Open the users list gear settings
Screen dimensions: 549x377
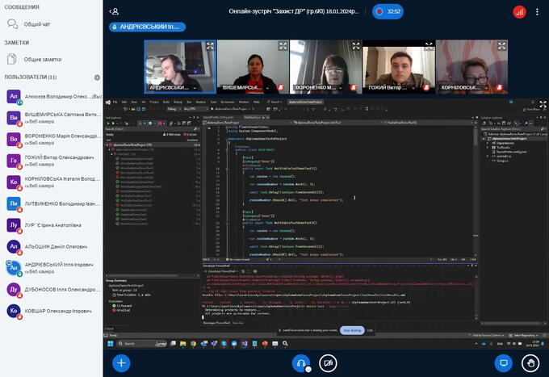coord(97,77)
